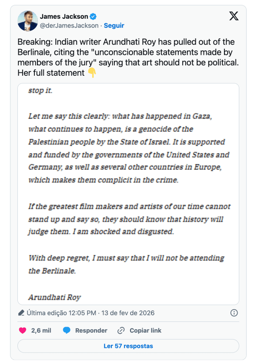Click the pencil edit history icon
This screenshot has width=261, height=361.
[x=21, y=313]
